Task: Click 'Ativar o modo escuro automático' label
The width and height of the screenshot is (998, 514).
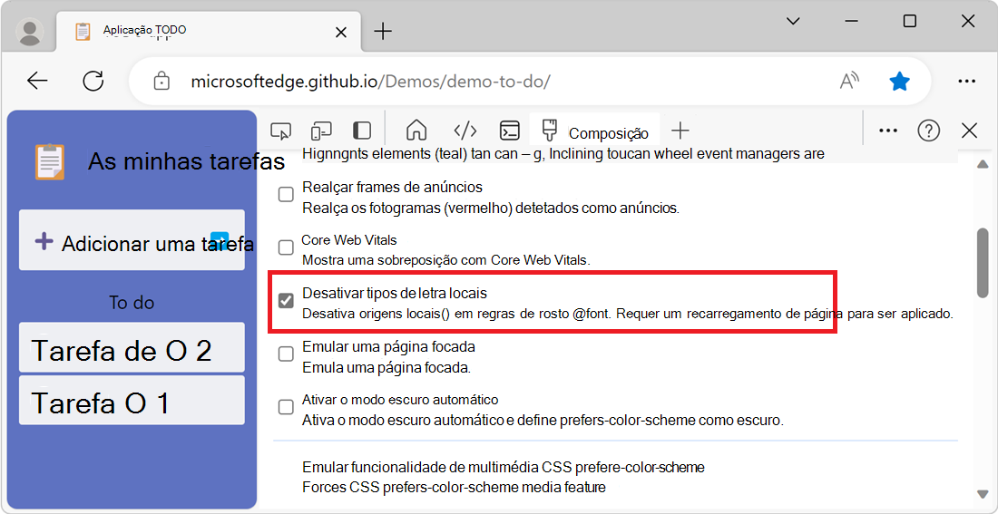Action: 400,400
